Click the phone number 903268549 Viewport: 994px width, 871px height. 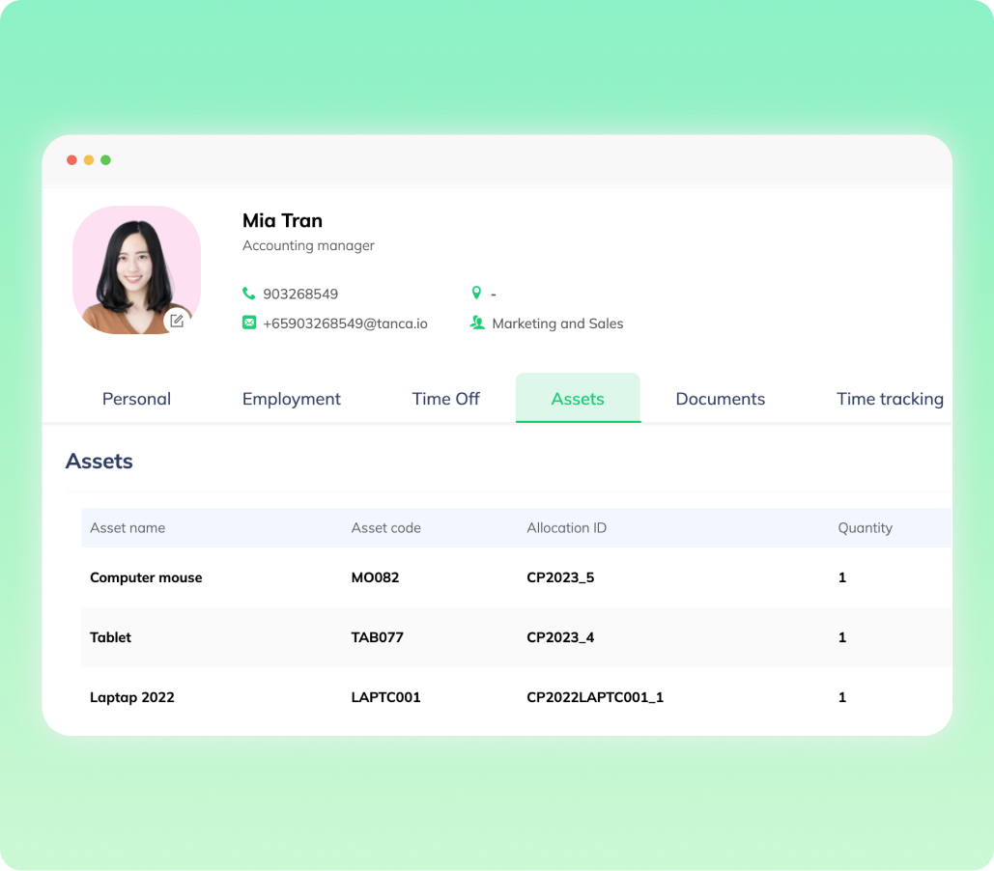point(300,294)
